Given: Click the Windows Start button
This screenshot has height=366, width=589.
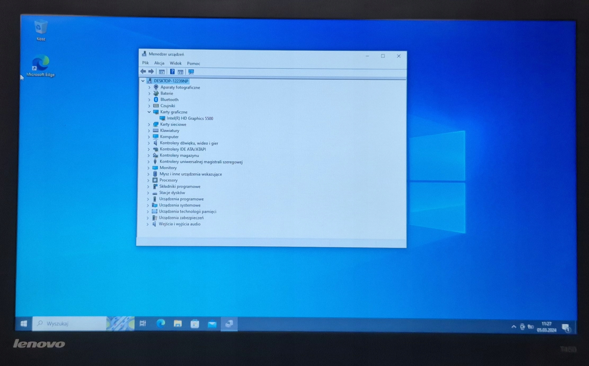Looking at the screenshot, I should [x=24, y=324].
